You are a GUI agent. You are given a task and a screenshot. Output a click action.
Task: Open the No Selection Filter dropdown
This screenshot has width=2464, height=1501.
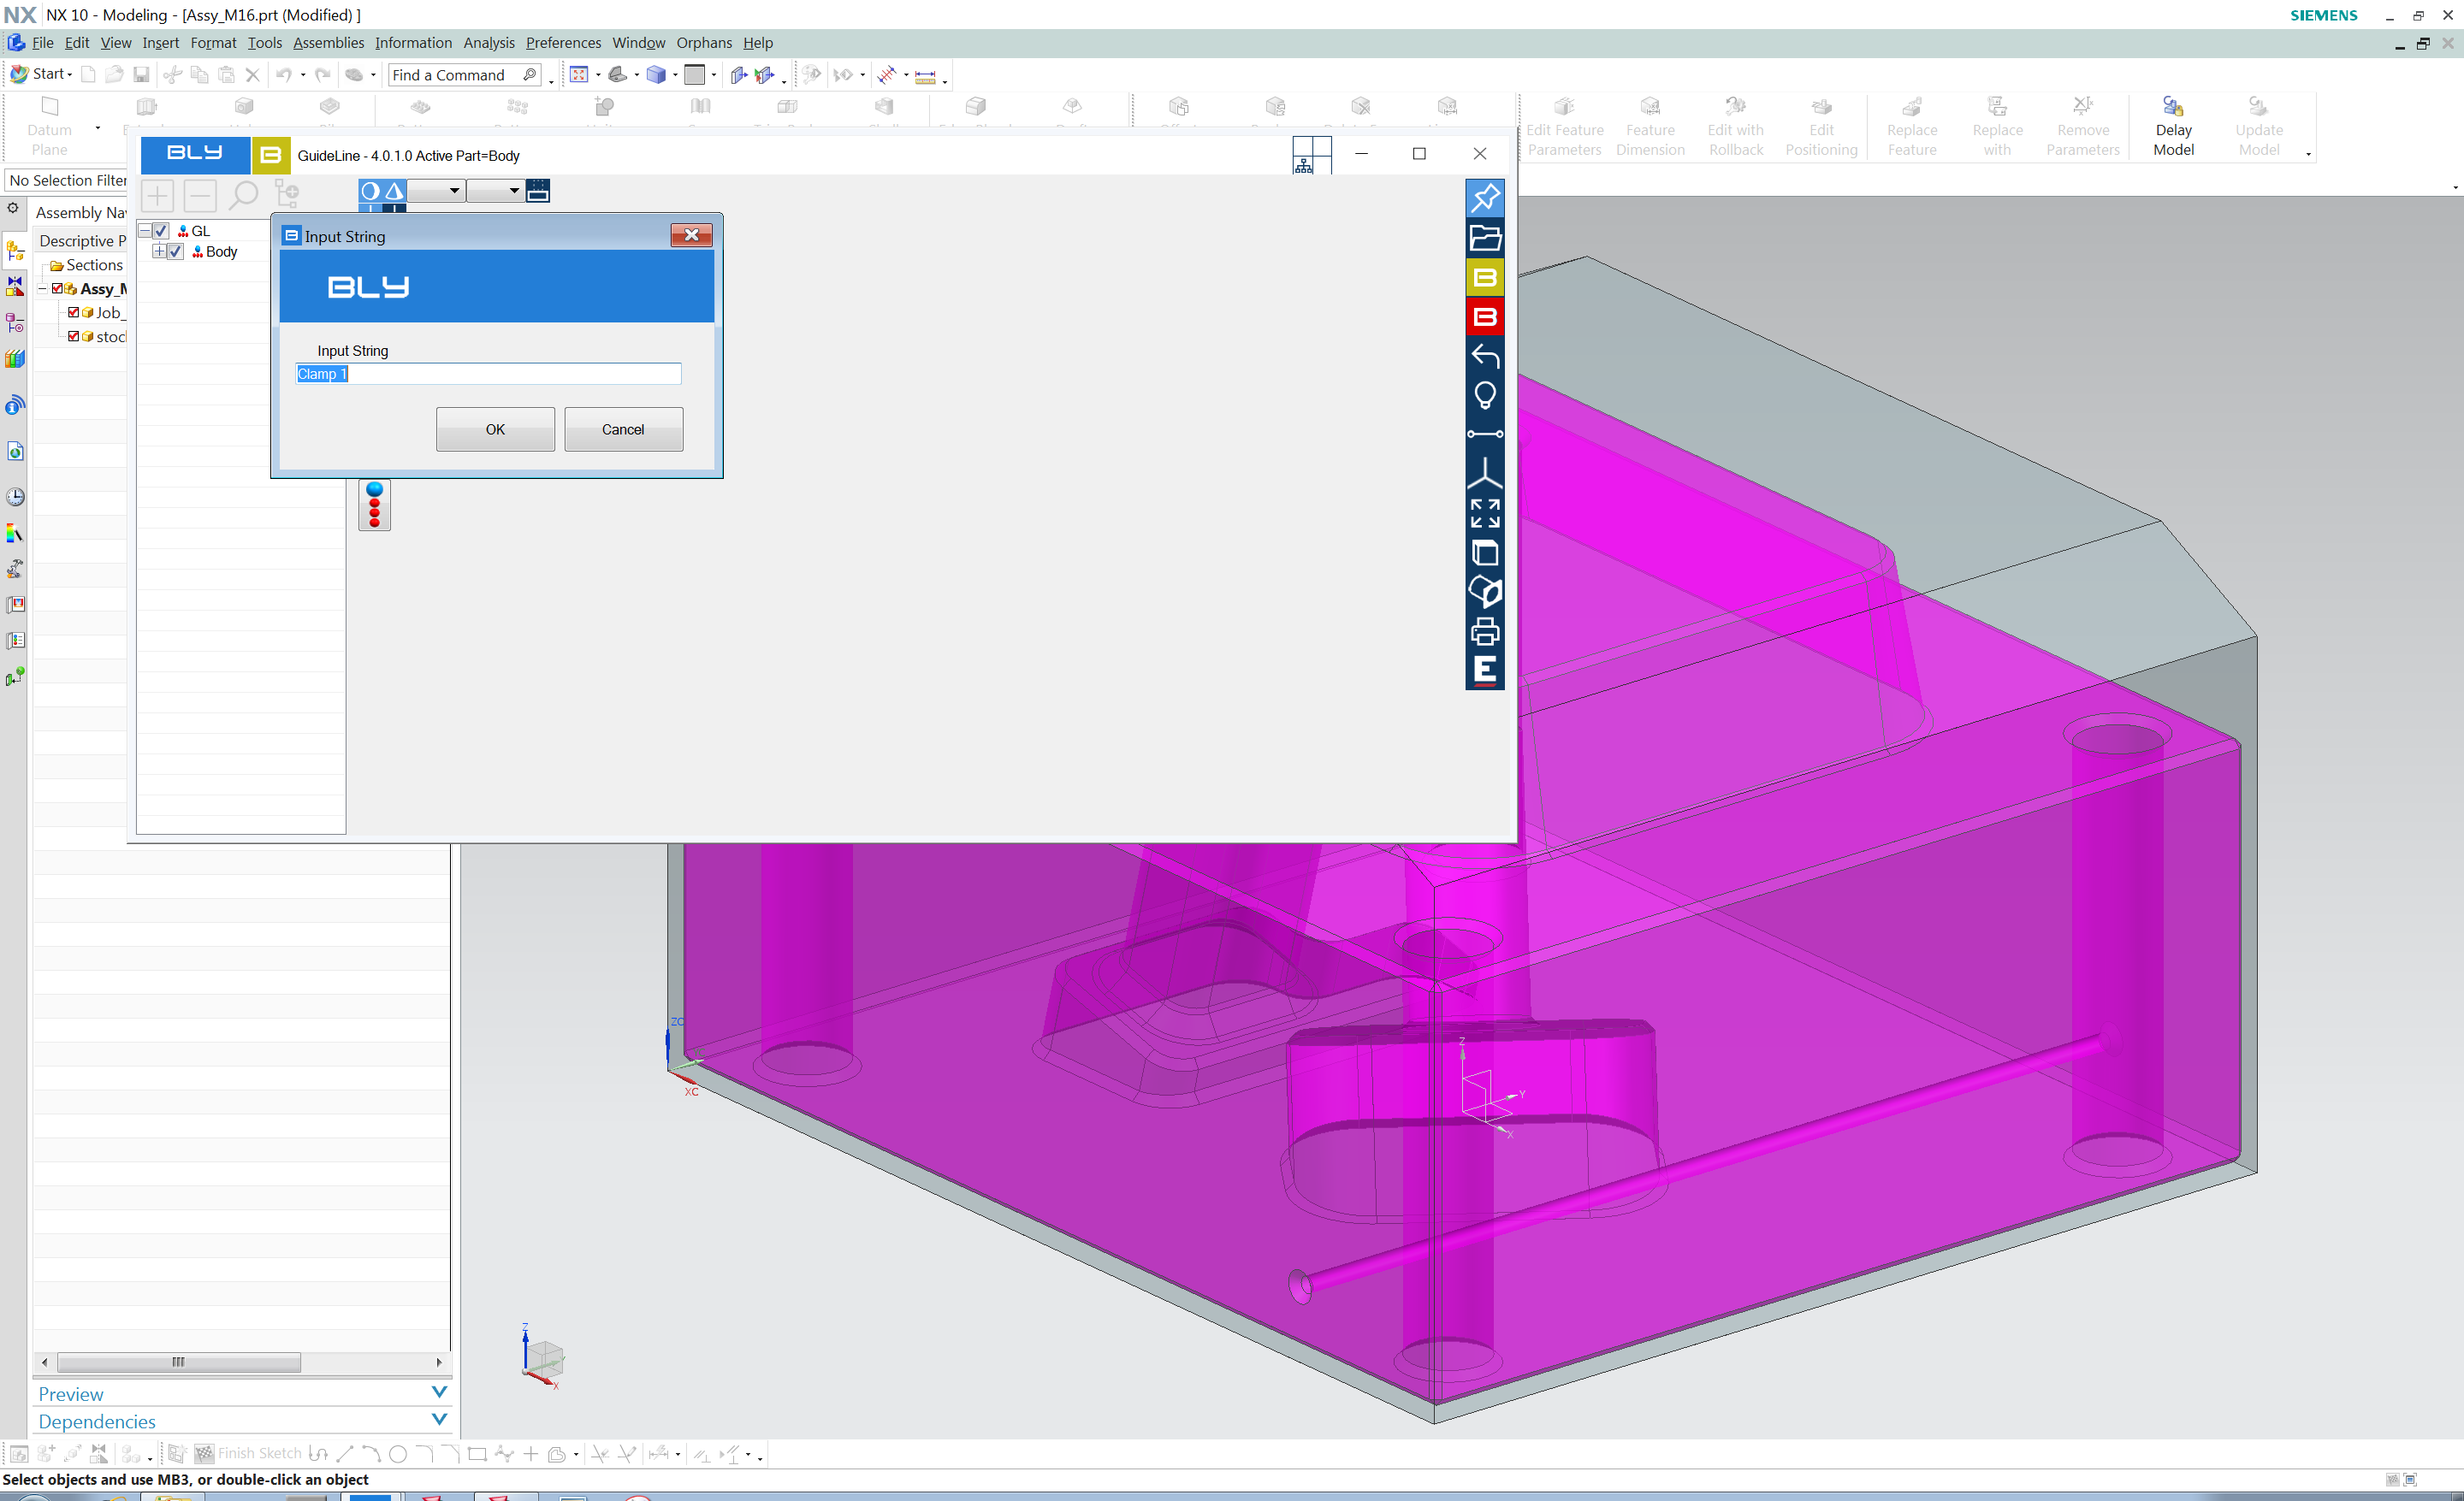pos(68,180)
